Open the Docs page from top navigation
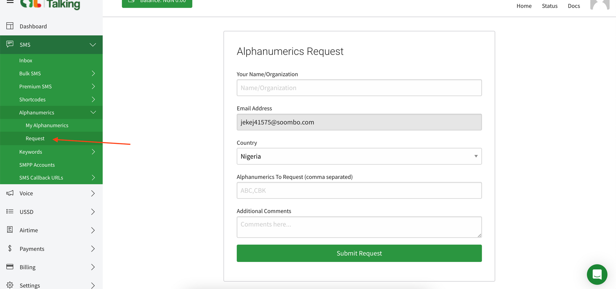The width and height of the screenshot is (616, 289). [573, 6]
